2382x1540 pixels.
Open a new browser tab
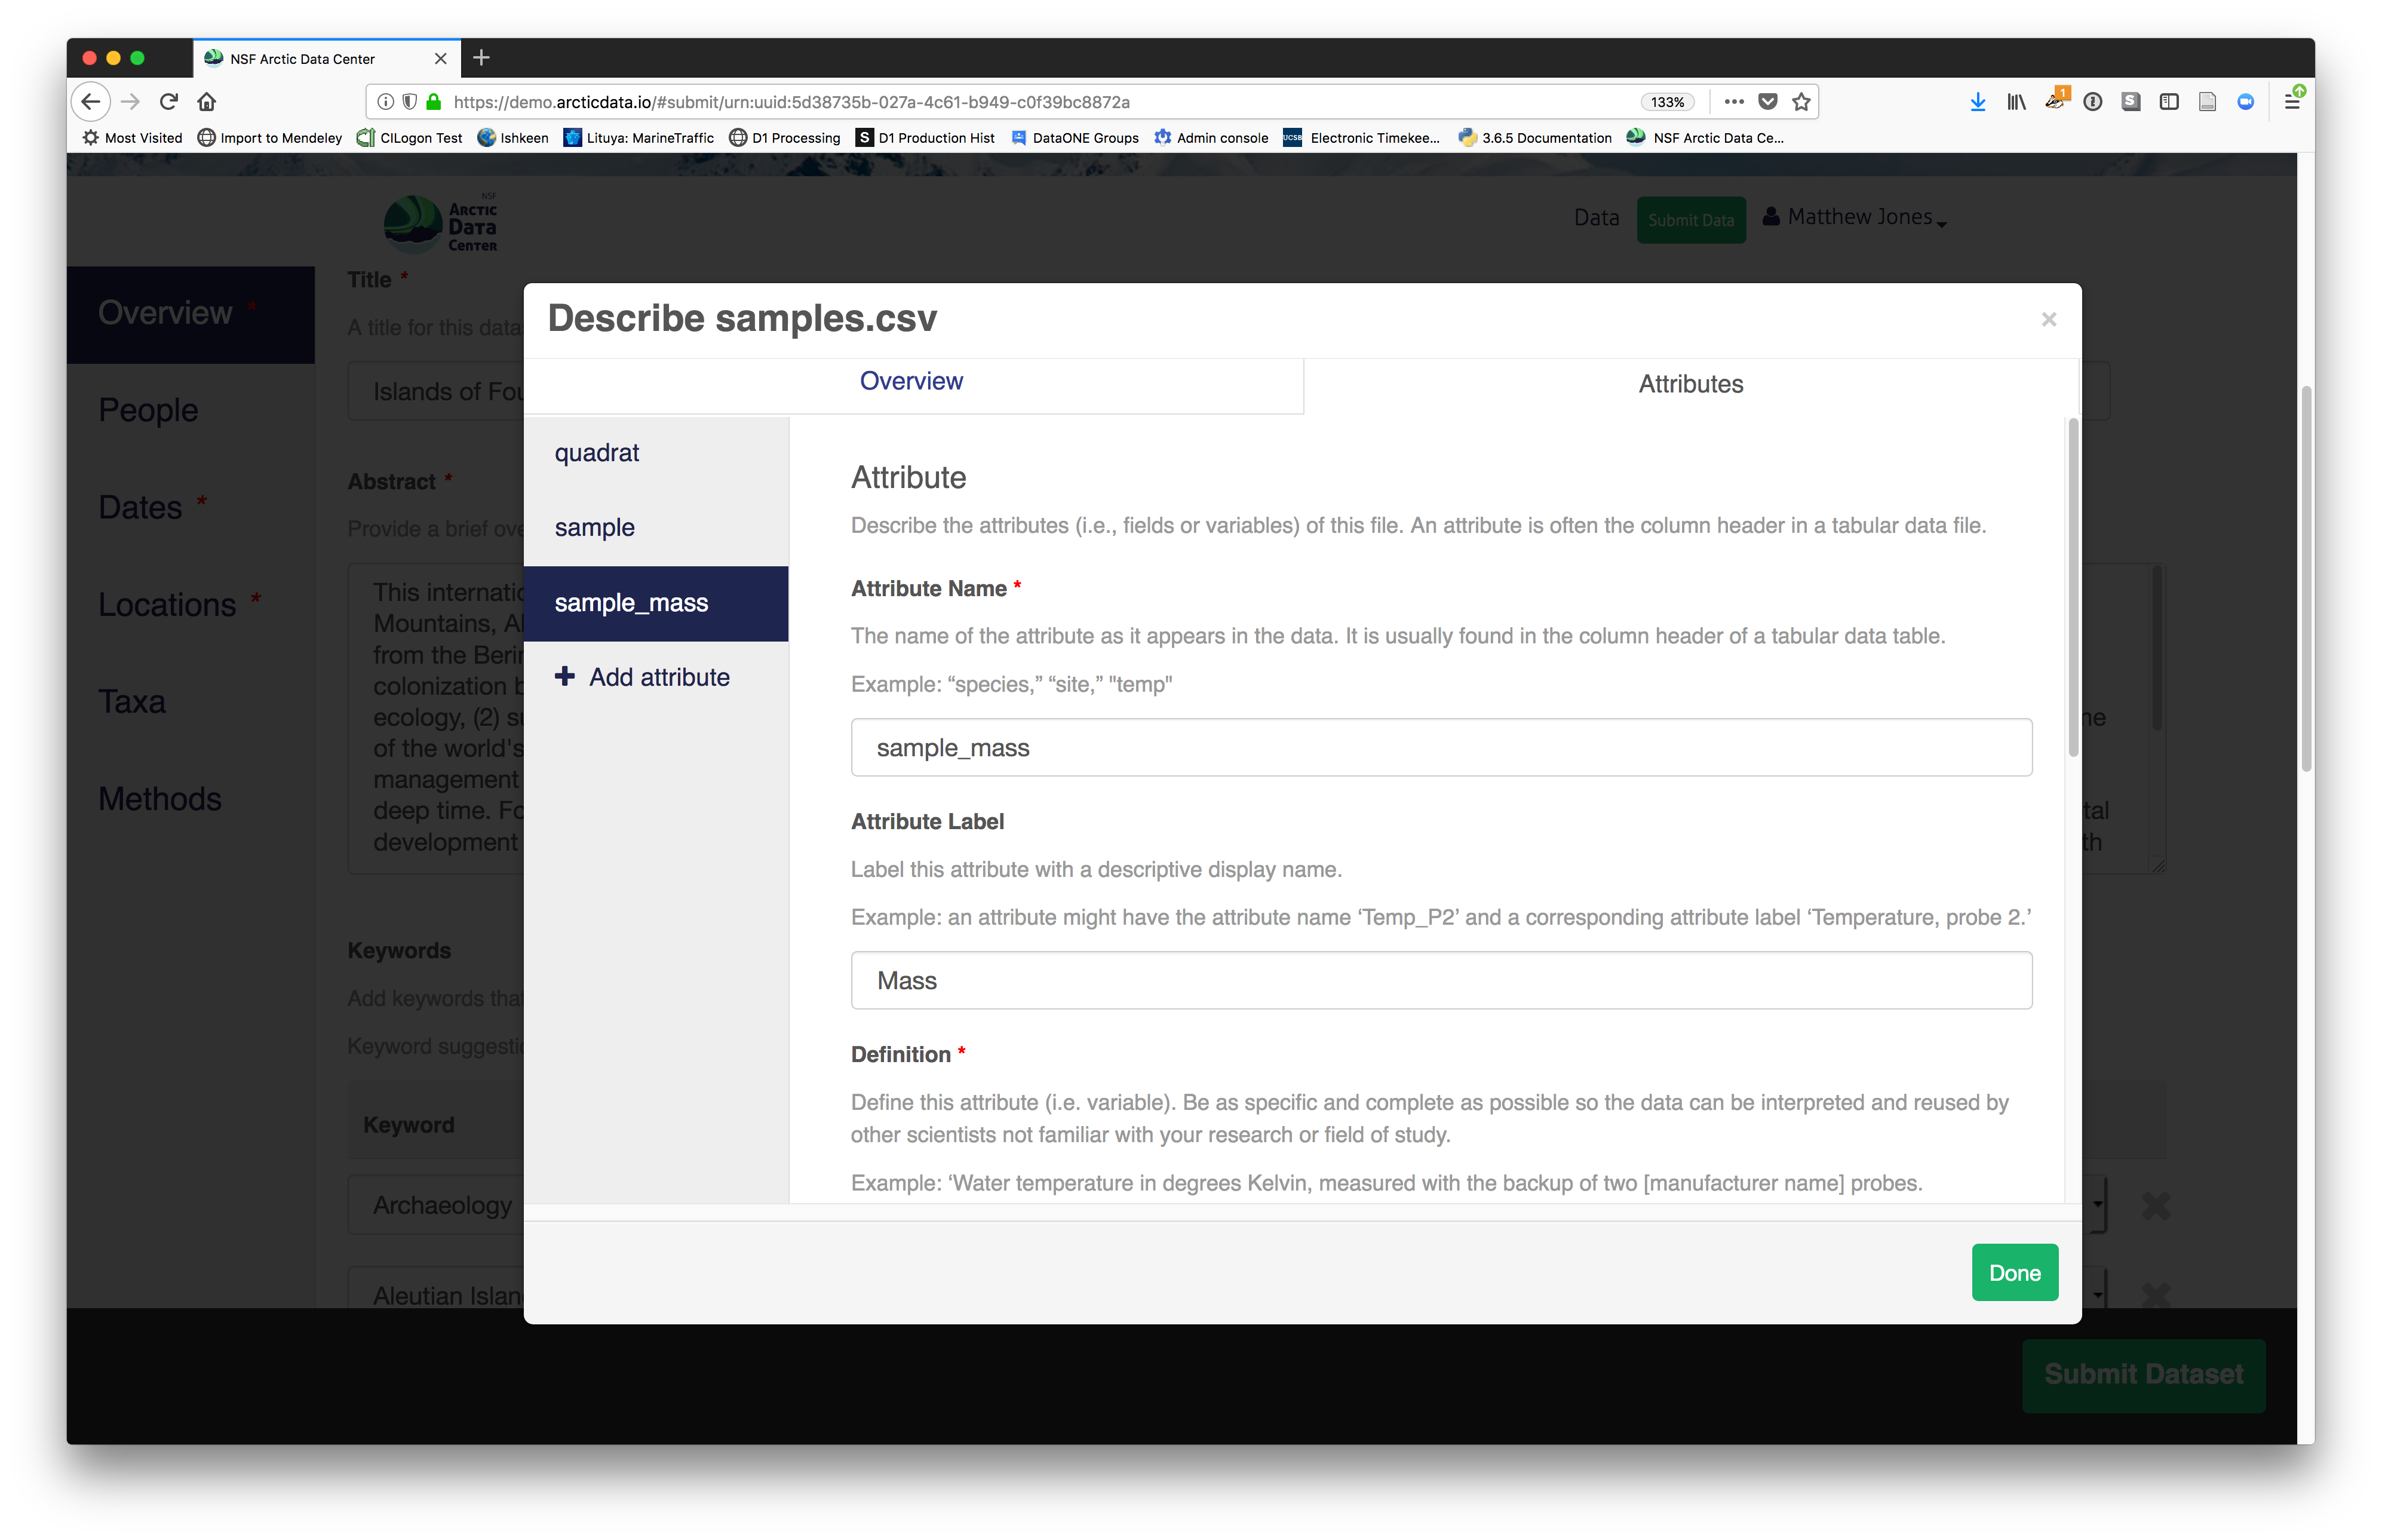[481, 58]
